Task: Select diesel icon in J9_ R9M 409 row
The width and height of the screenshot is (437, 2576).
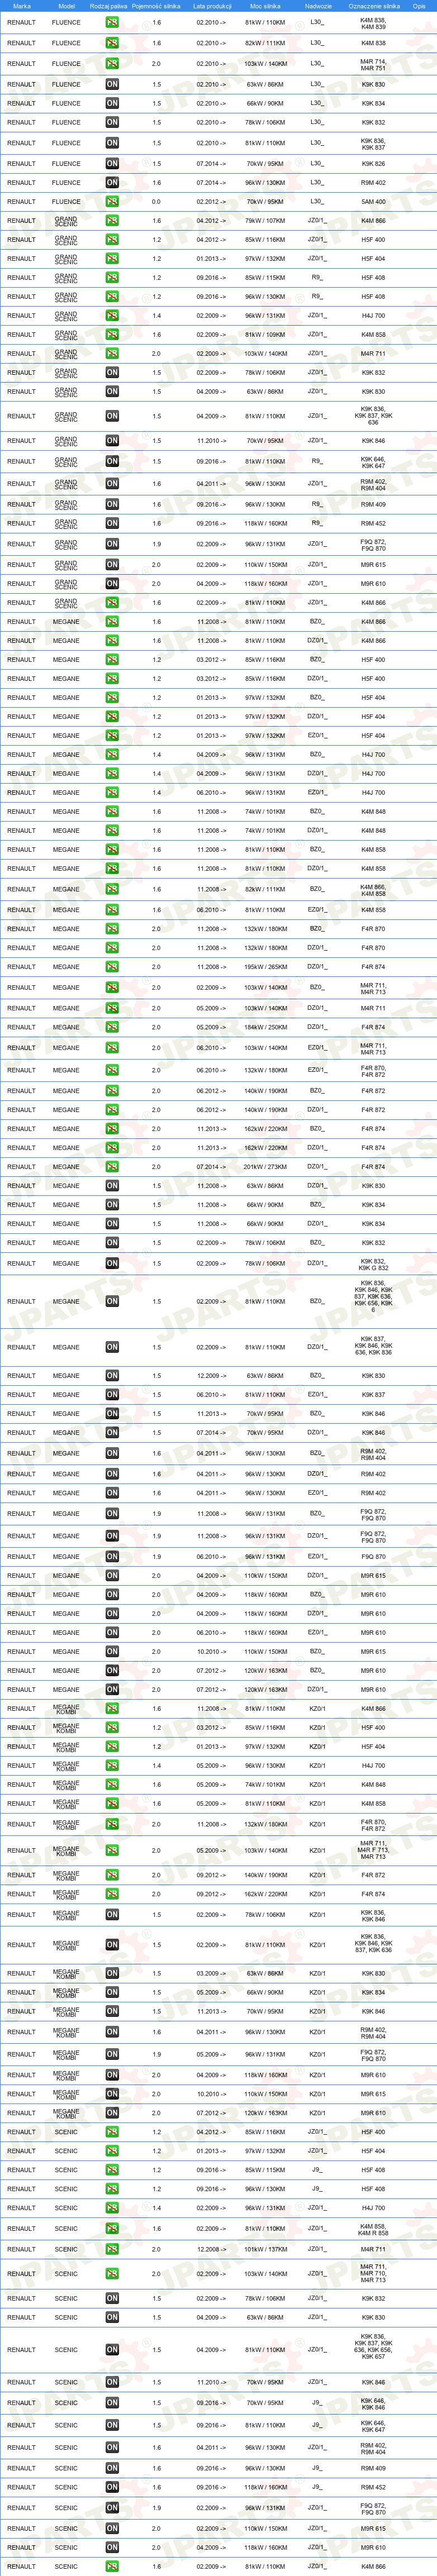Action: coord(112,2468)
